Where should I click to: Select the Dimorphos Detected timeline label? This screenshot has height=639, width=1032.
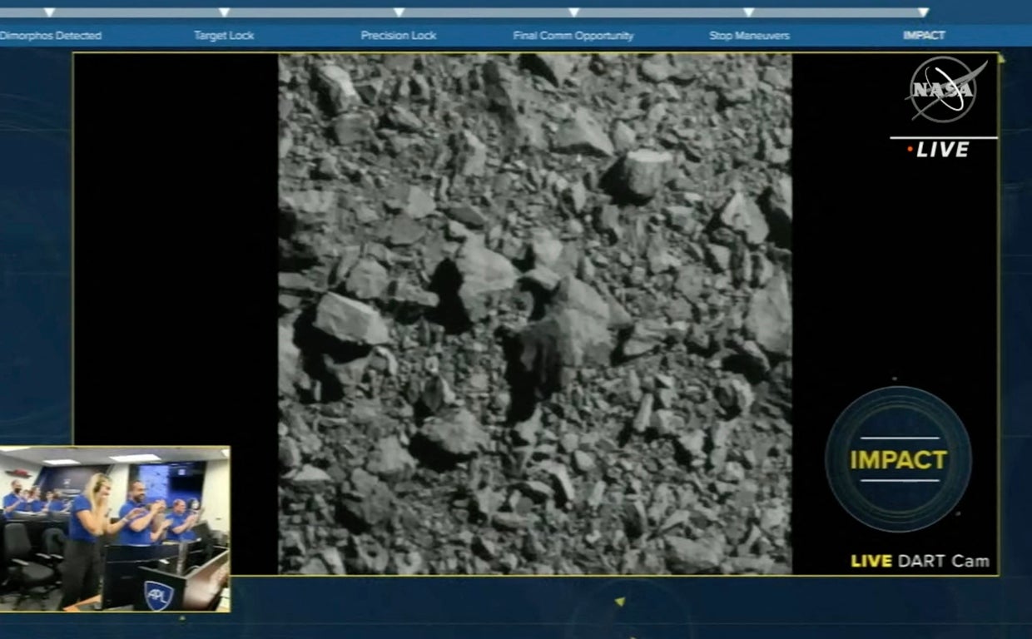point(50,36)
